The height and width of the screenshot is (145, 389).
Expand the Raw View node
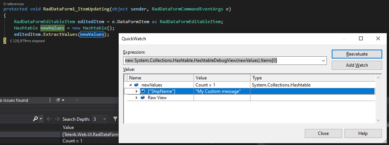[x=136, y=98]
